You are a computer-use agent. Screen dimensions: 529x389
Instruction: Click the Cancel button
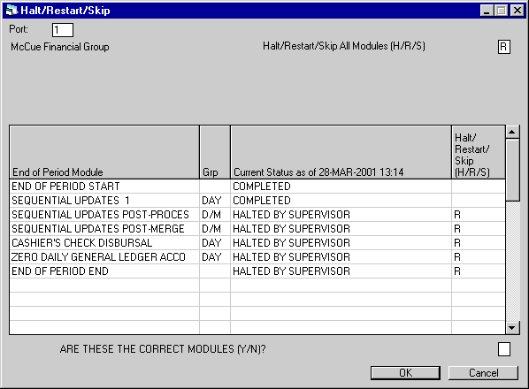483,373
